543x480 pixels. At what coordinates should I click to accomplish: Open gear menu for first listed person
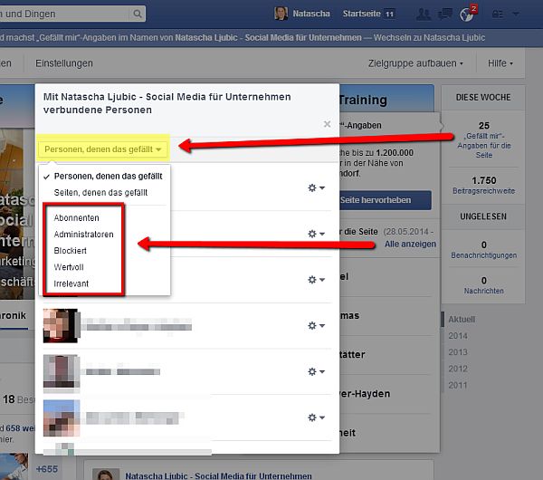point(316,187)
